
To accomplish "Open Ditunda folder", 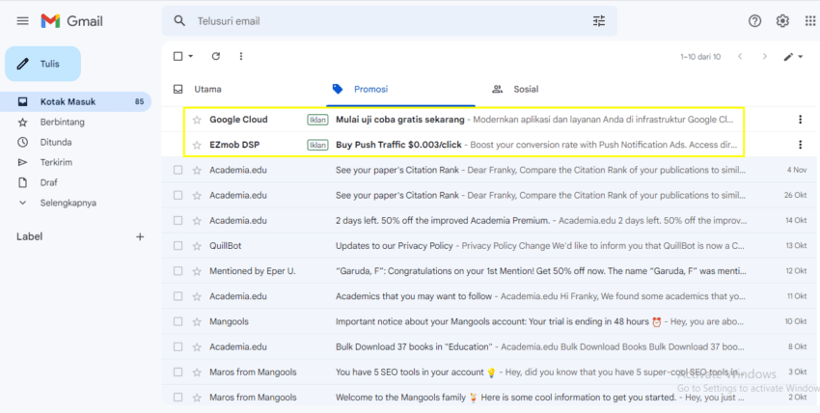I will click(x=56, y=142).
